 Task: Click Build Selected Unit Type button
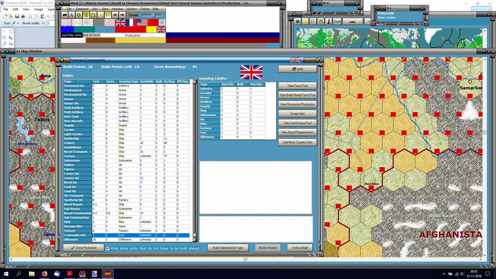[x=228, y=248]
